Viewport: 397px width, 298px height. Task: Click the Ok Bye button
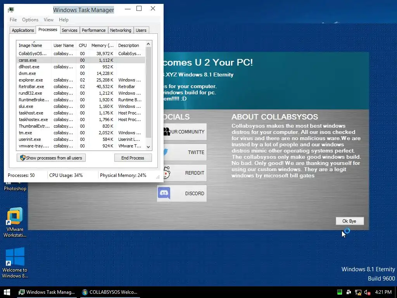(x=350, y=221)
